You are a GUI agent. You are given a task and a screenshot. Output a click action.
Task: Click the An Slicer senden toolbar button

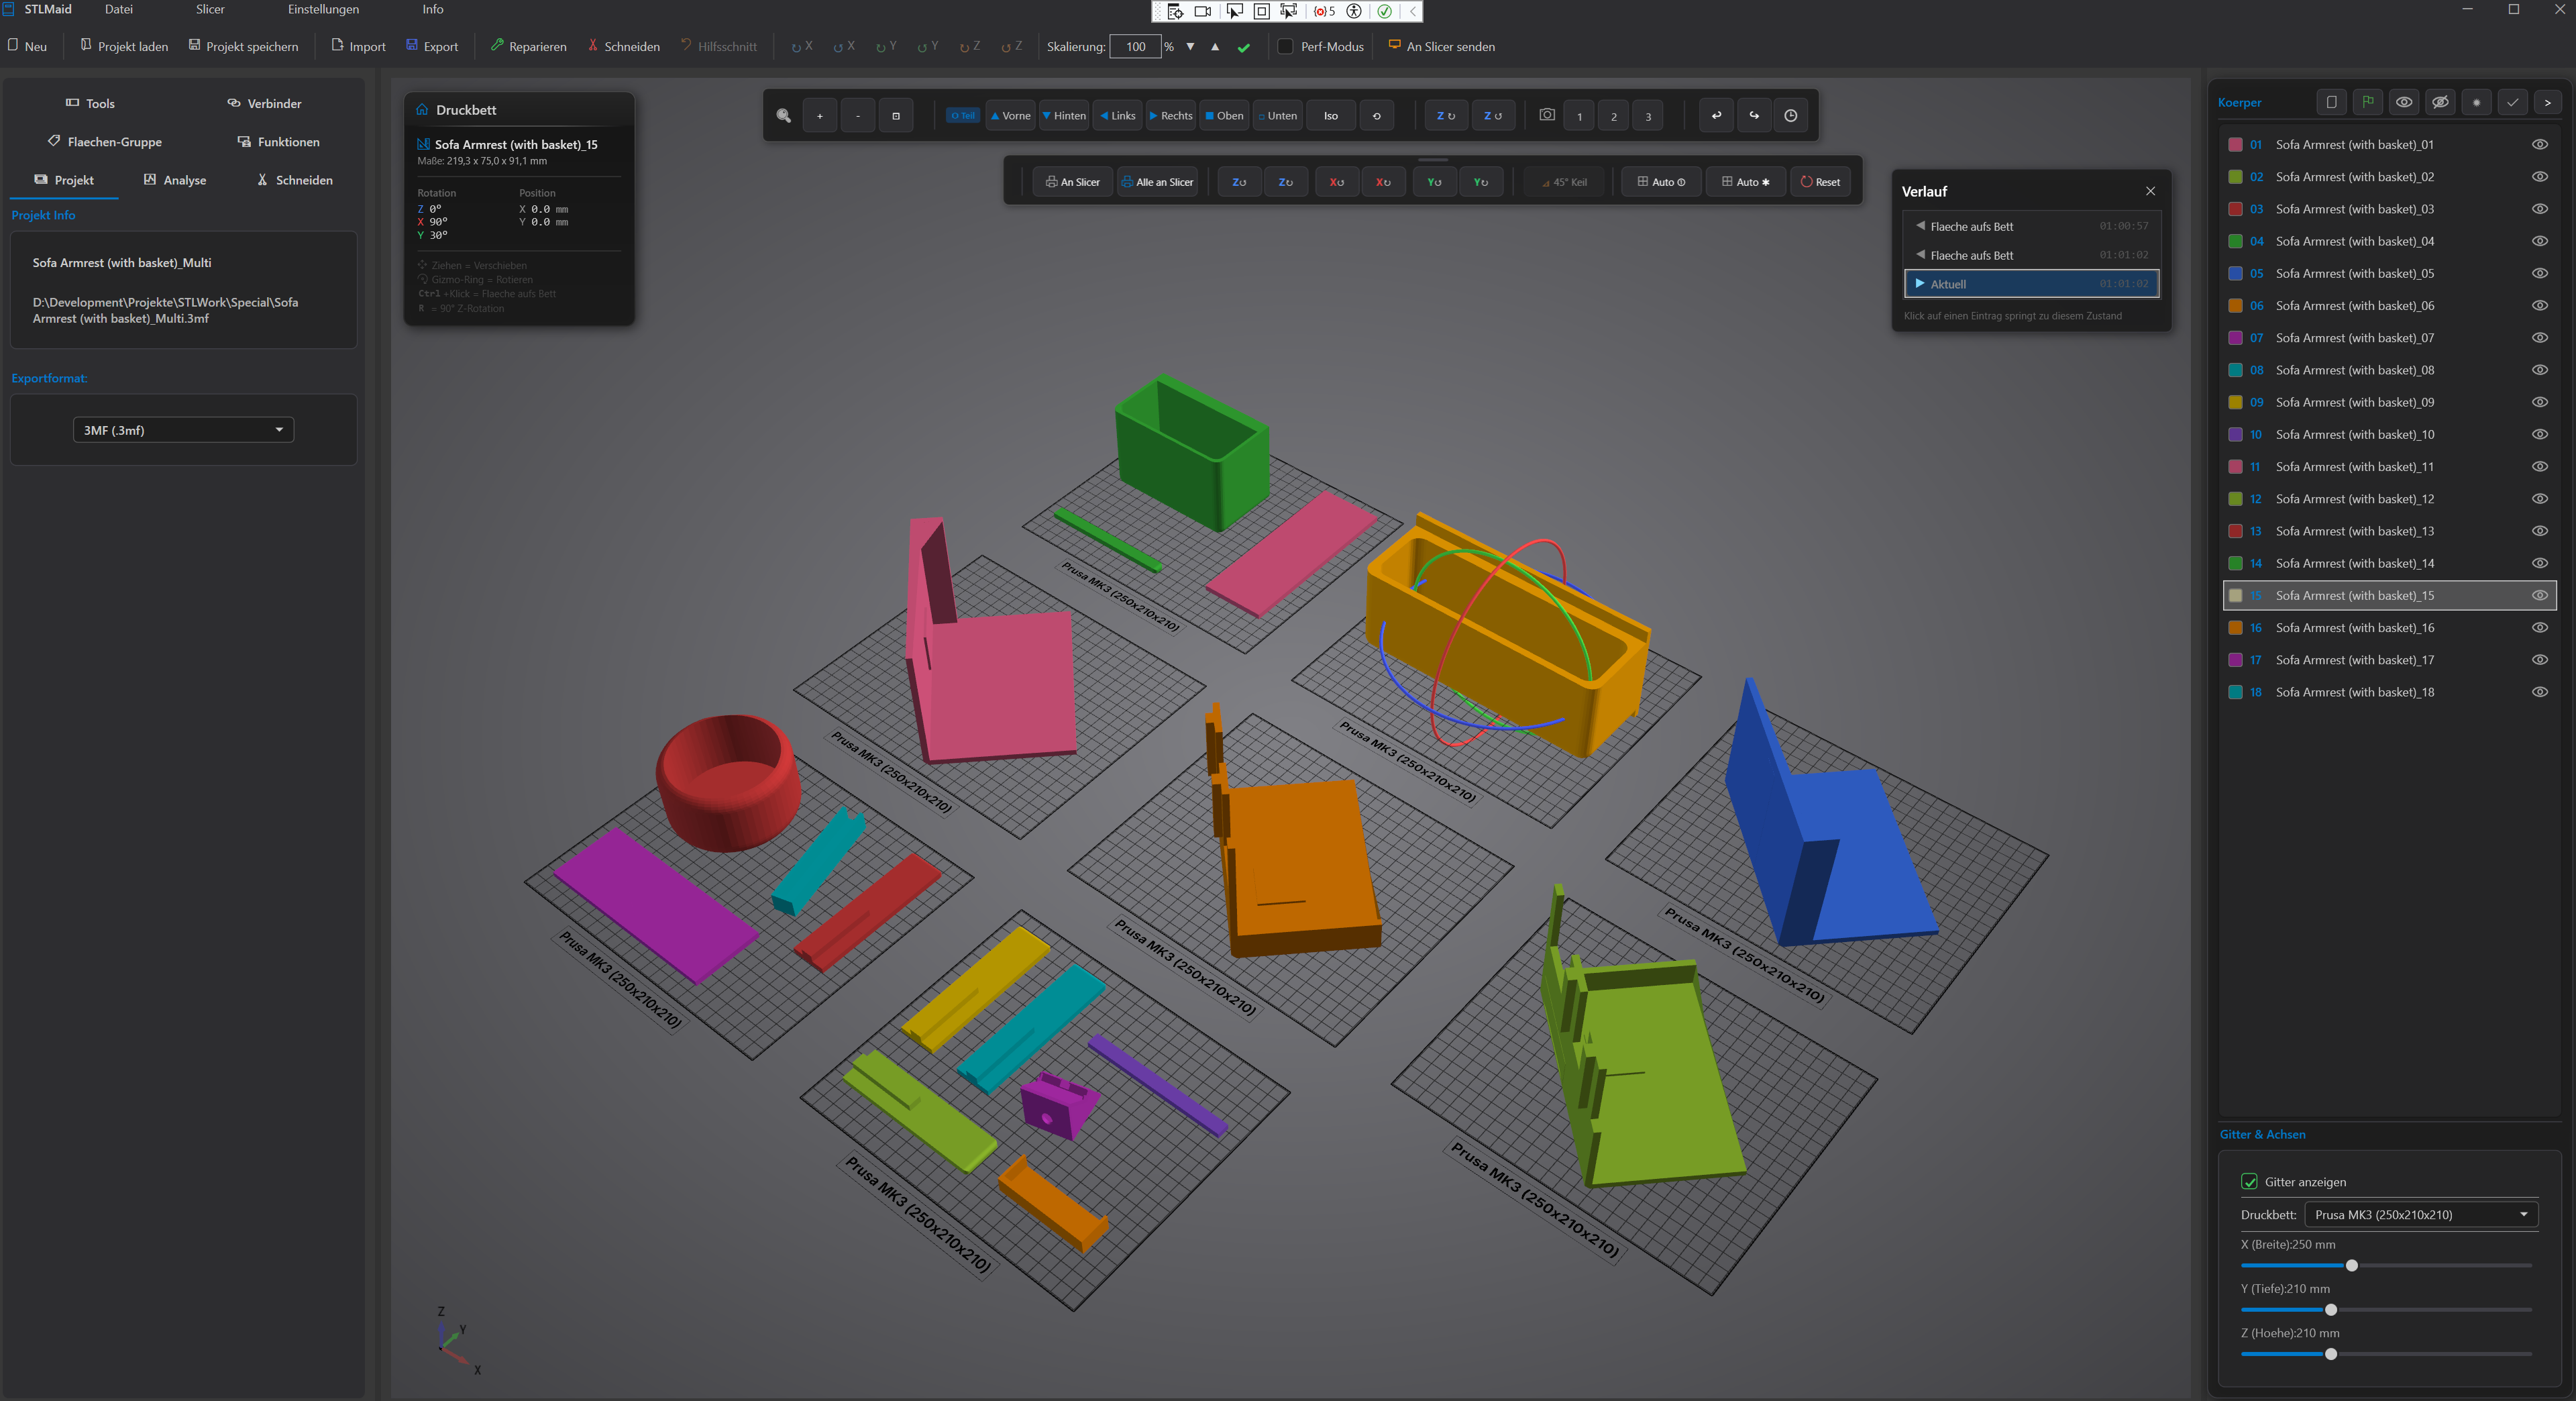[1441, 46]
